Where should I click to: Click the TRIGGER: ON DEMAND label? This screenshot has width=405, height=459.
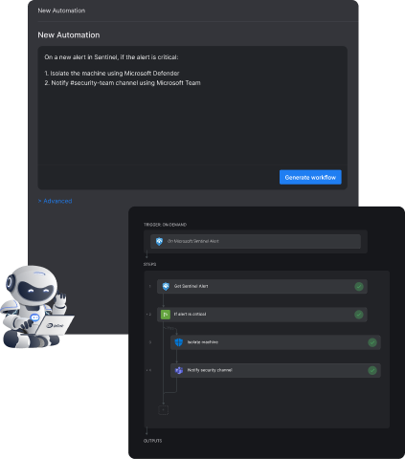pyautogui.click(x=165, y=225)
